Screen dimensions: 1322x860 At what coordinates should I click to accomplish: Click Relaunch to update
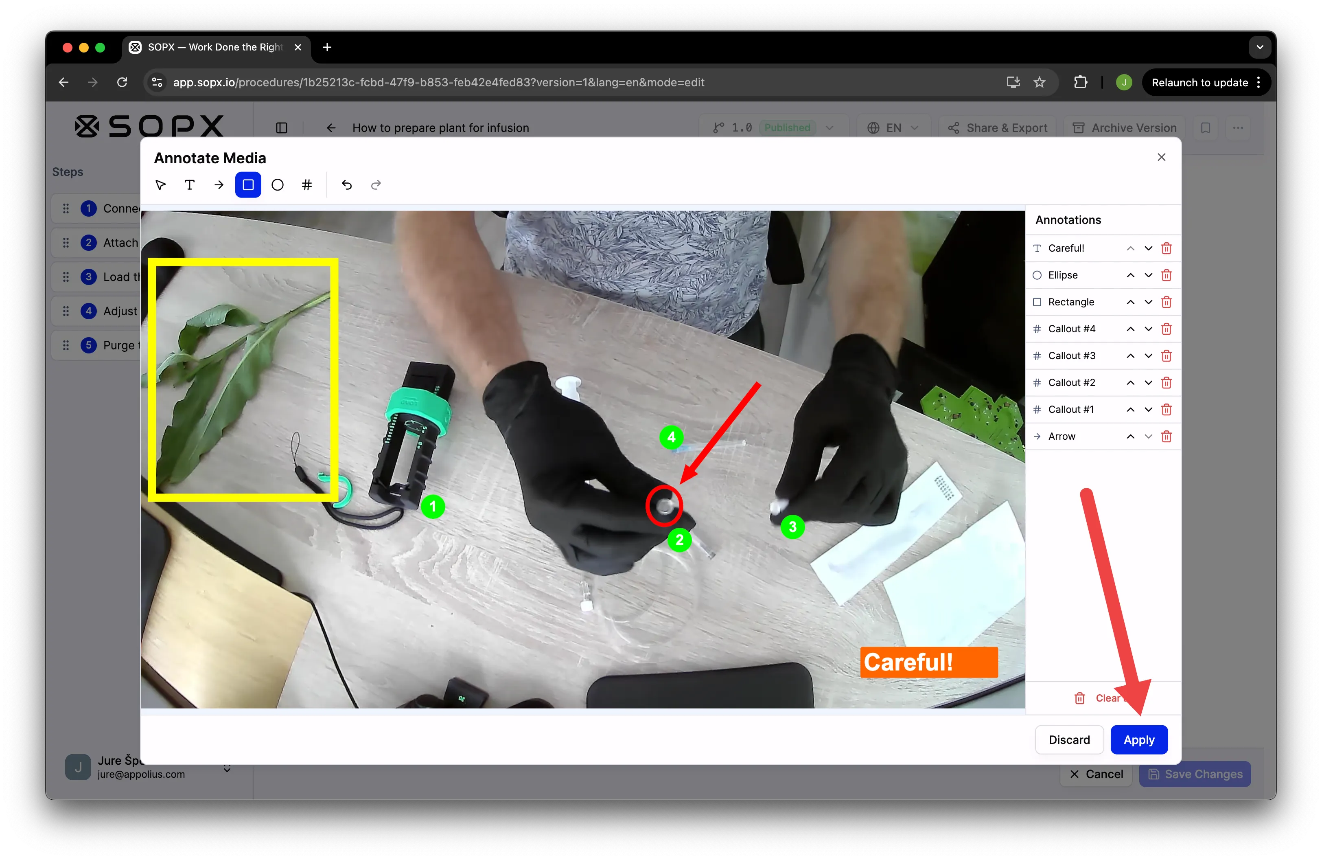click(1205, 82)
